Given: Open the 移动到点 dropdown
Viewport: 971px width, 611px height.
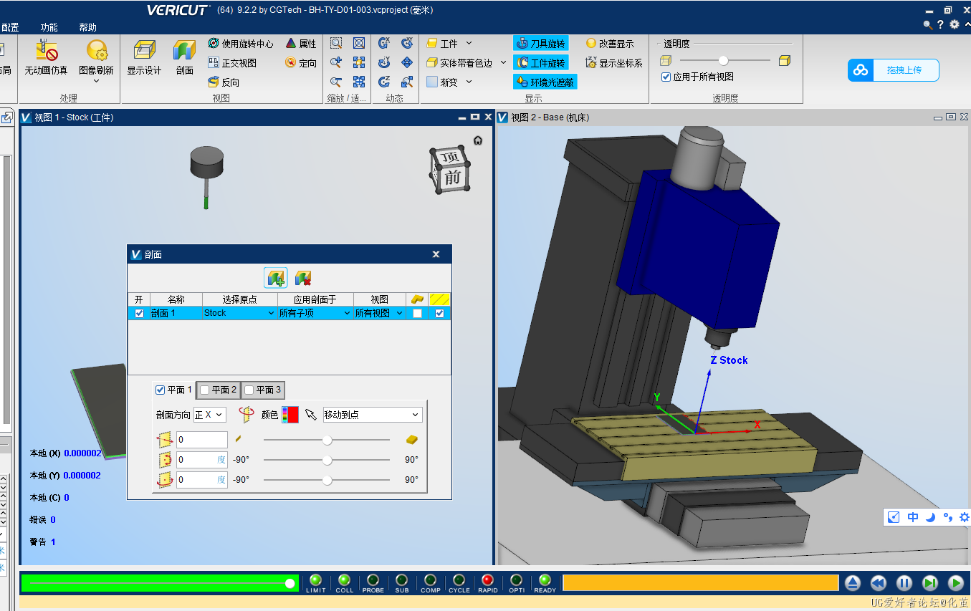Looking at the screenshot, I should (373, 415).
